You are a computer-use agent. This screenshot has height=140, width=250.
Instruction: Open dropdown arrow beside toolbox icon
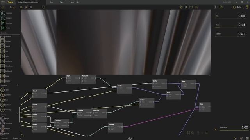(x=14, y=7)
